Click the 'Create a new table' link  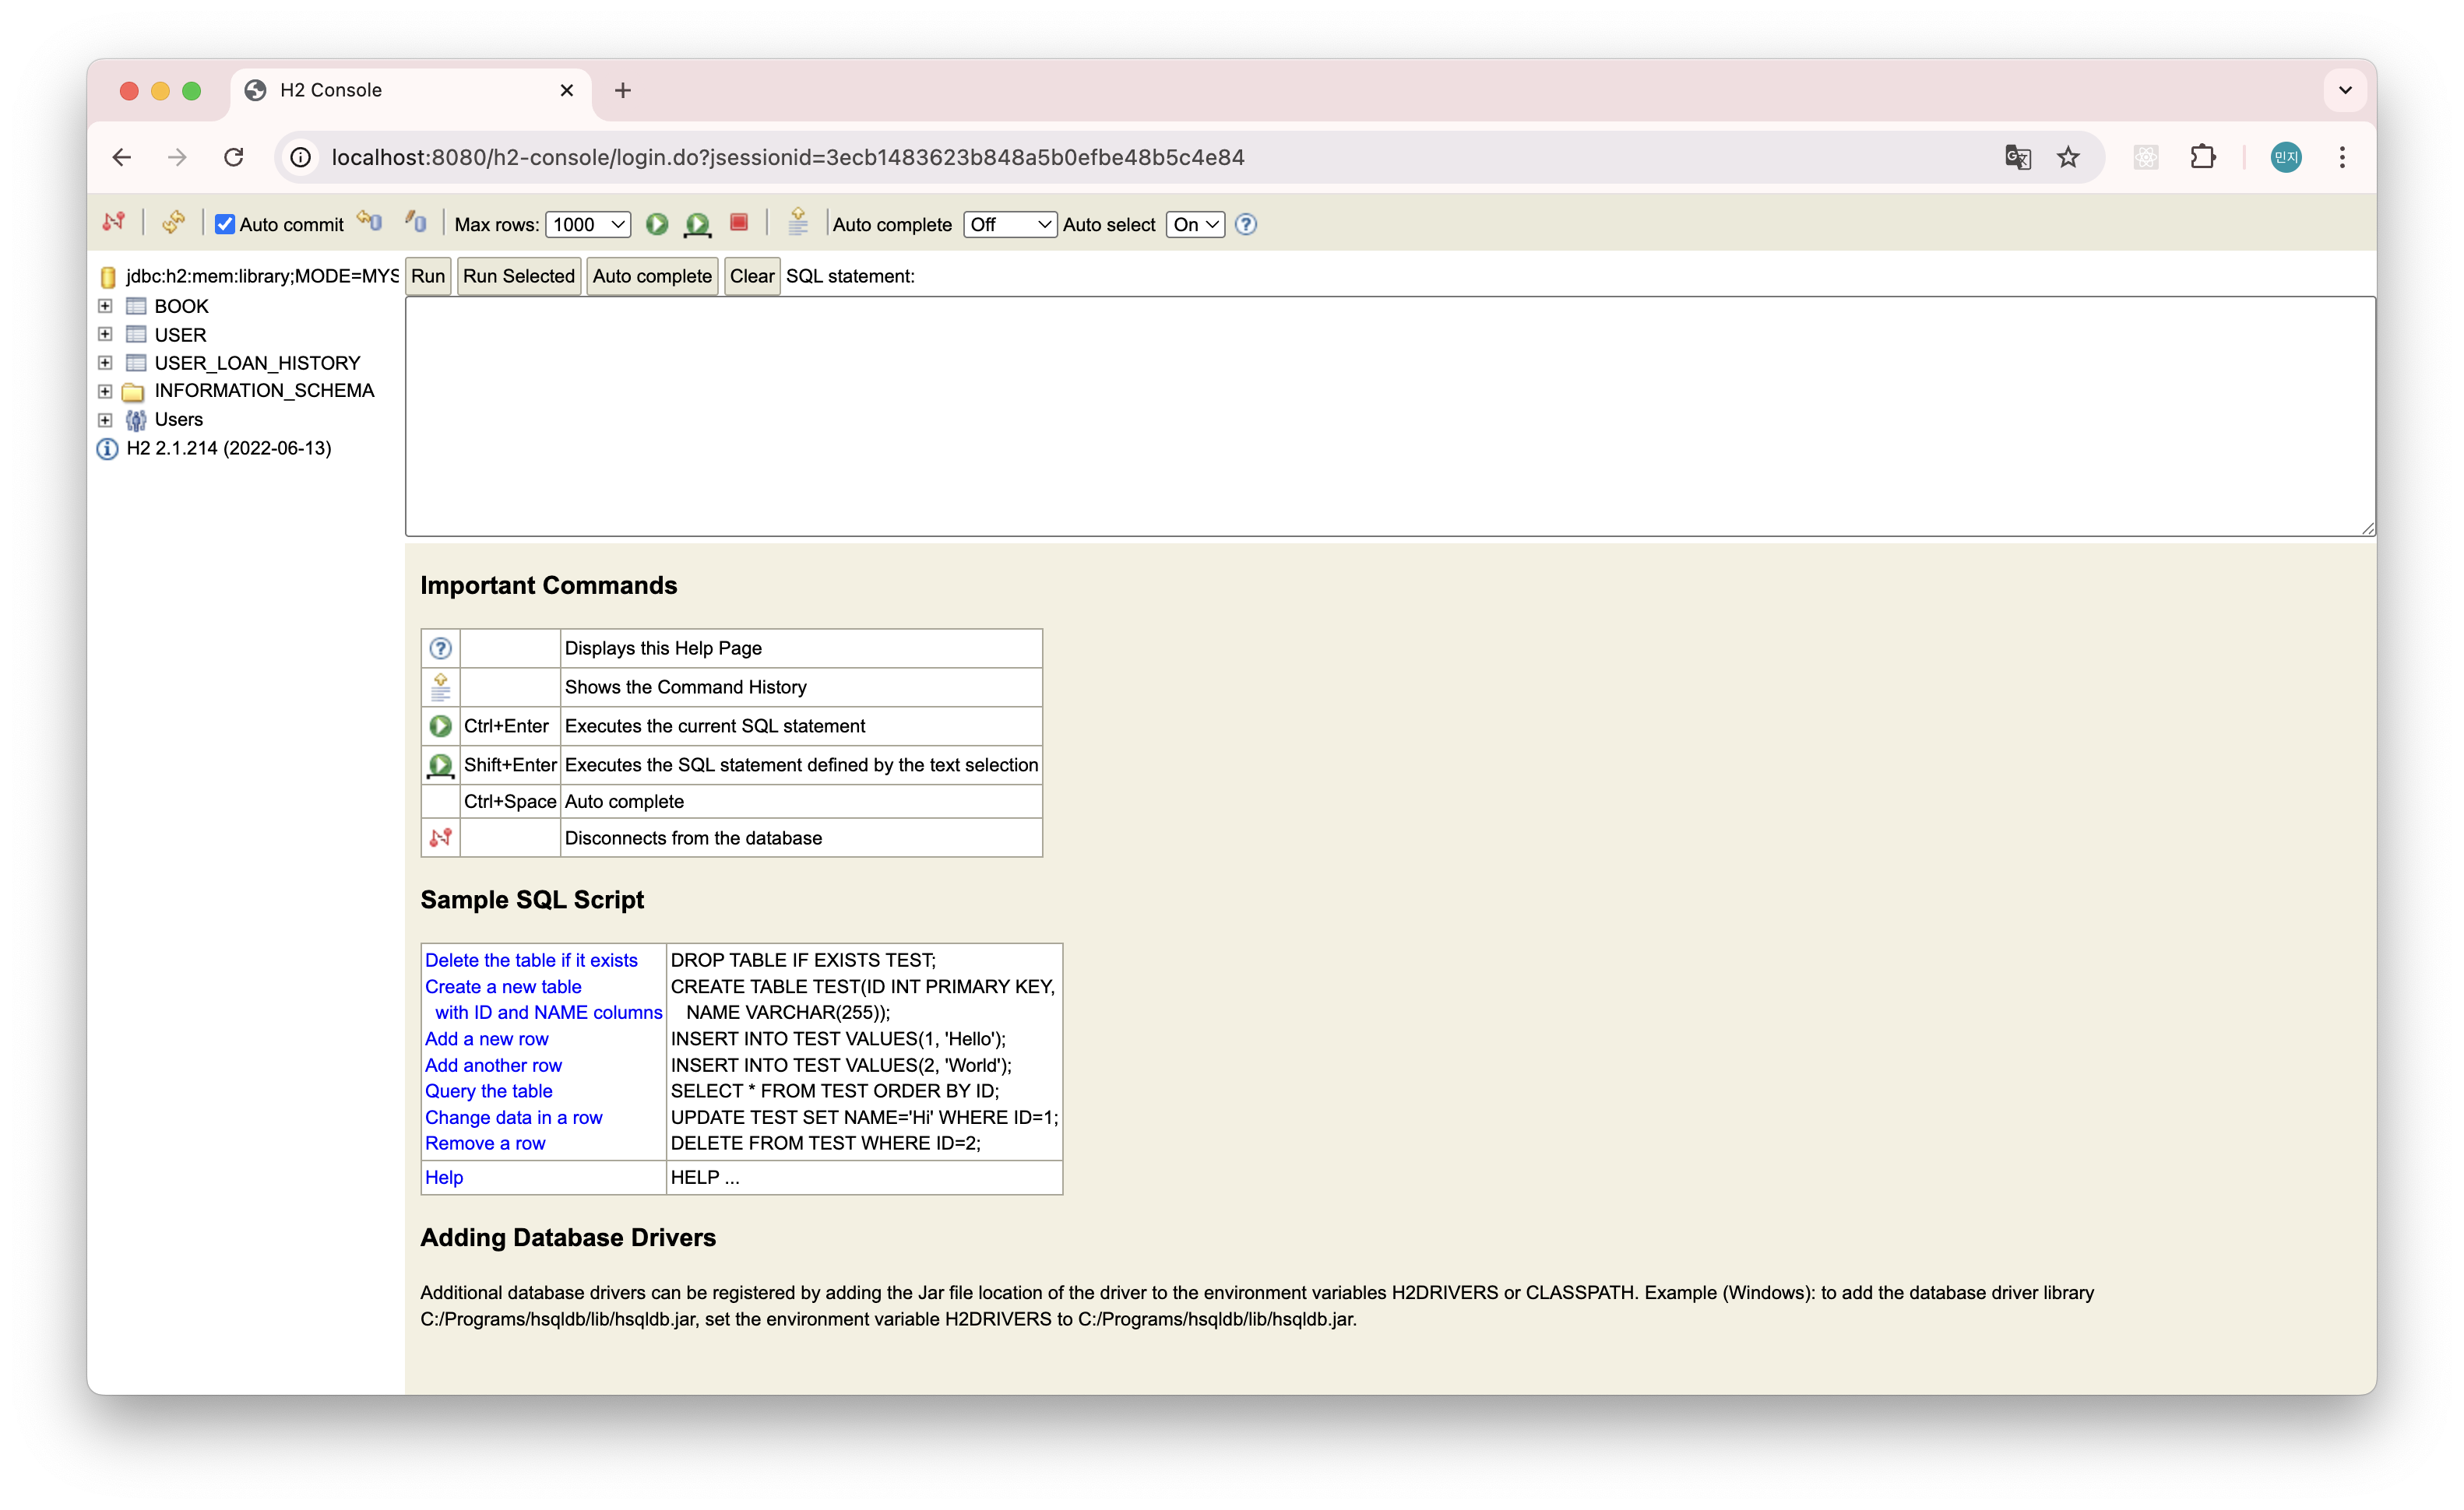[503, 986]
